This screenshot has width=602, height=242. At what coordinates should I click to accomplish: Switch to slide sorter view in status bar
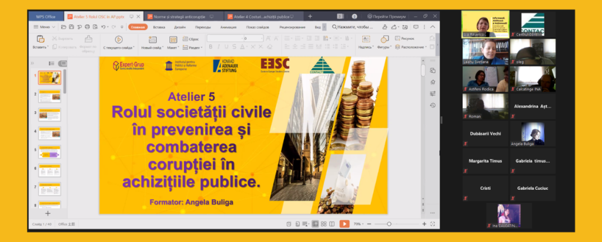coord(324,224)
